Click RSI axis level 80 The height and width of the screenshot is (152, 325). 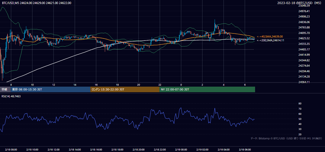(300, 104)
